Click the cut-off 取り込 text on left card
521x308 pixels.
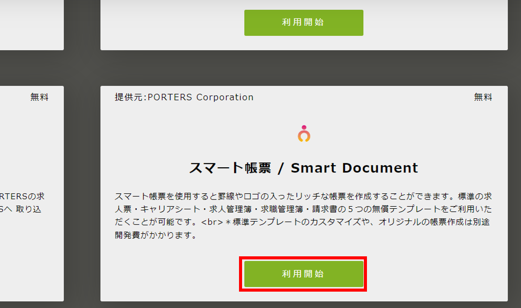pos(29,209)
